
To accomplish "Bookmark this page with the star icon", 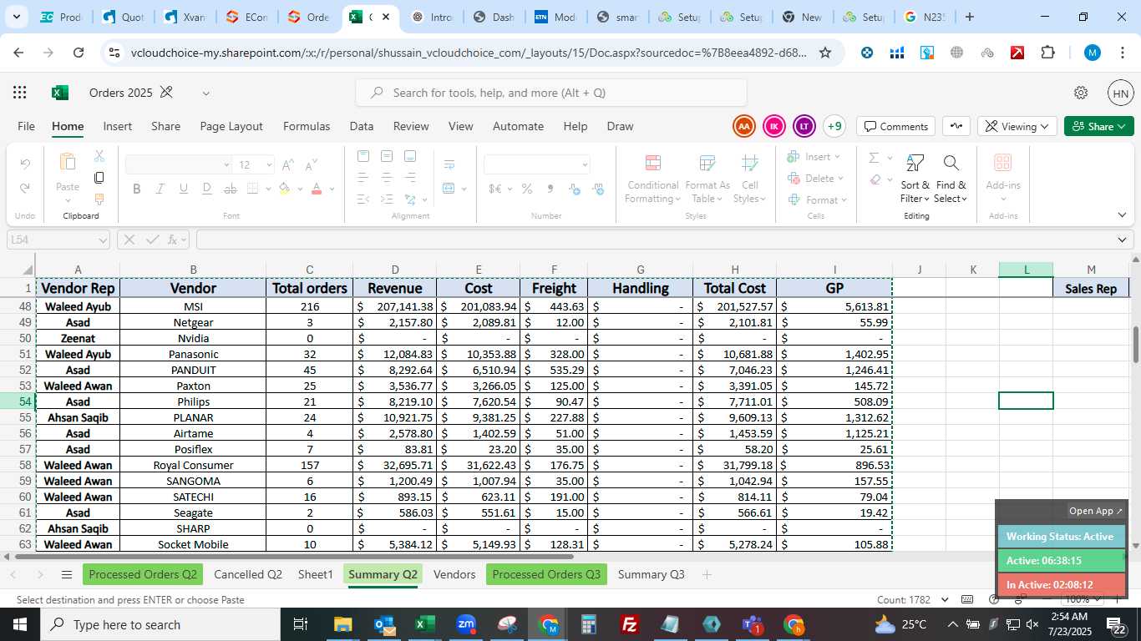I will 825,53.
